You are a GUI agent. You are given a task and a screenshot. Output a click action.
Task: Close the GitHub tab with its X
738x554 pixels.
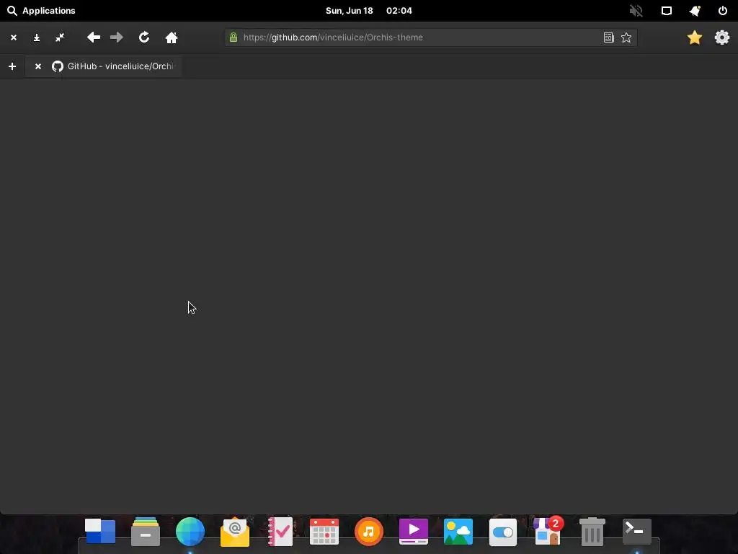coord(38,66)
